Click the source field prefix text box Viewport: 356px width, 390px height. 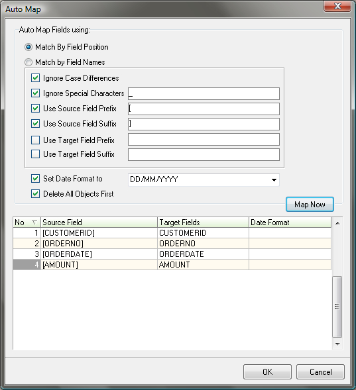(204, 109)
